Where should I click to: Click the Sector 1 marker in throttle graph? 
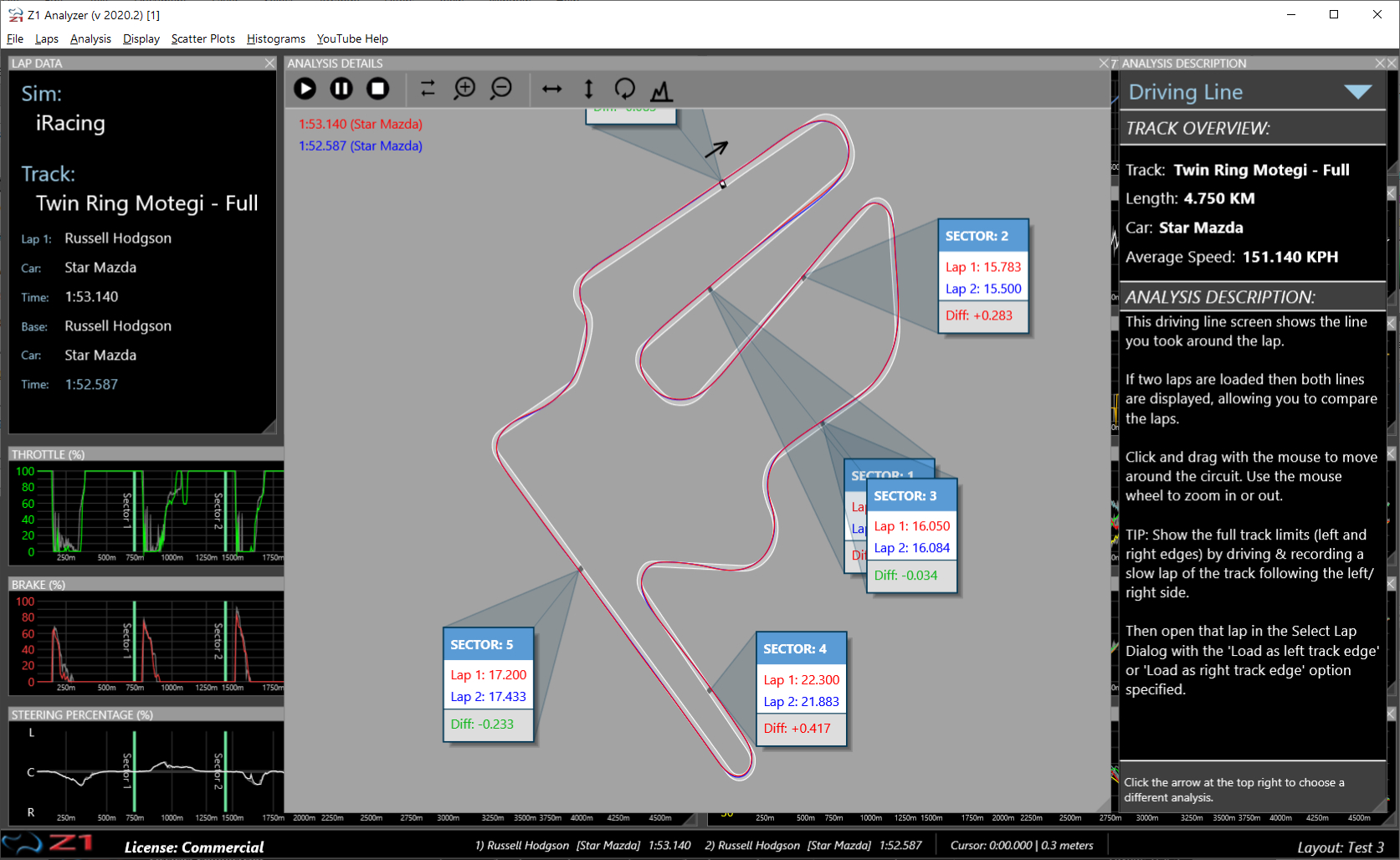134,510
